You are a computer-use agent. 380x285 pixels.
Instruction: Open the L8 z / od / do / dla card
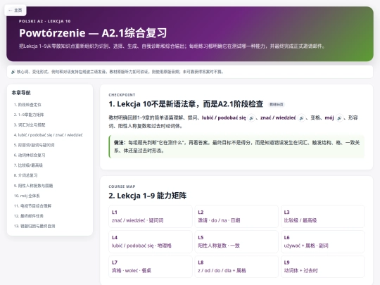236,267
